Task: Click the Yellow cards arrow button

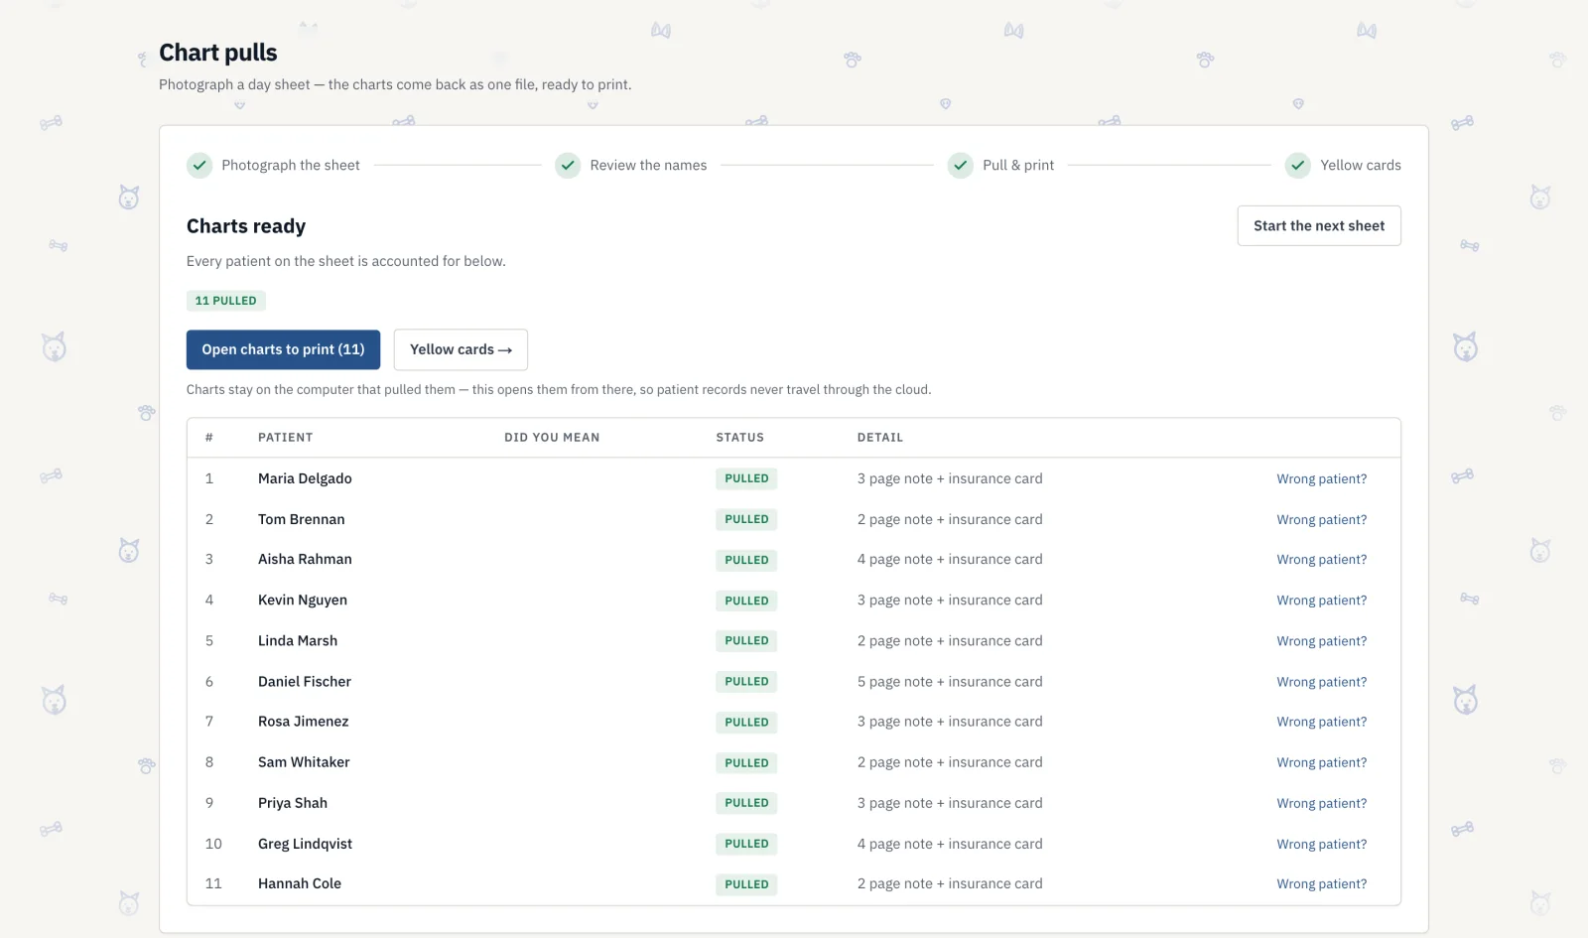Action: [x=461, y=349]
